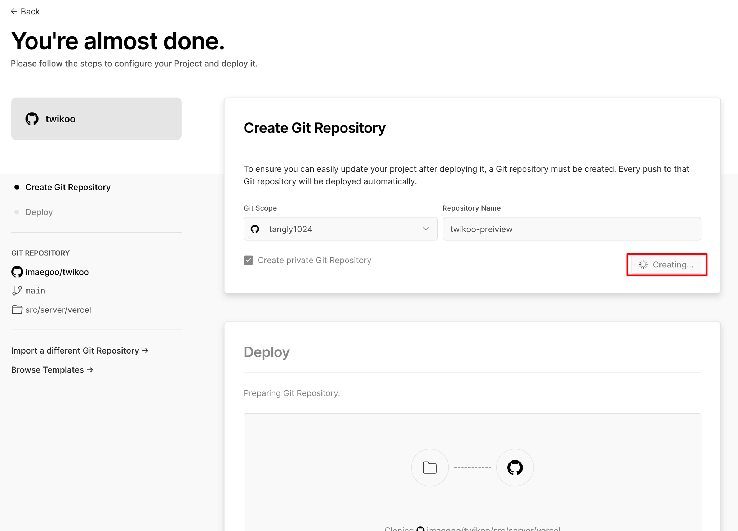The width and height of the screenshot is (738, 531).
Task: Click the Repository Name input field
Action: tap(572, 229)
